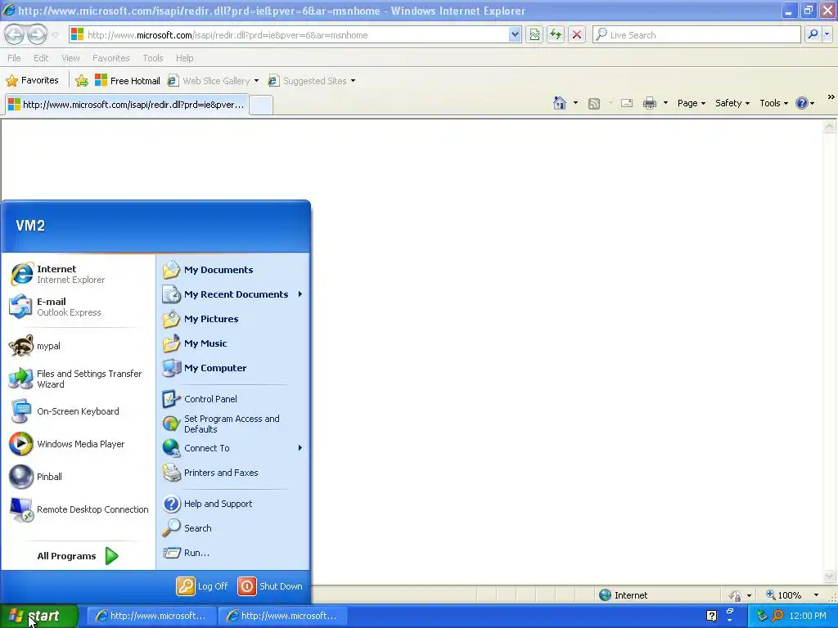Click the Log Off button
Screen dimensions: 838x628
click(202, 585)
